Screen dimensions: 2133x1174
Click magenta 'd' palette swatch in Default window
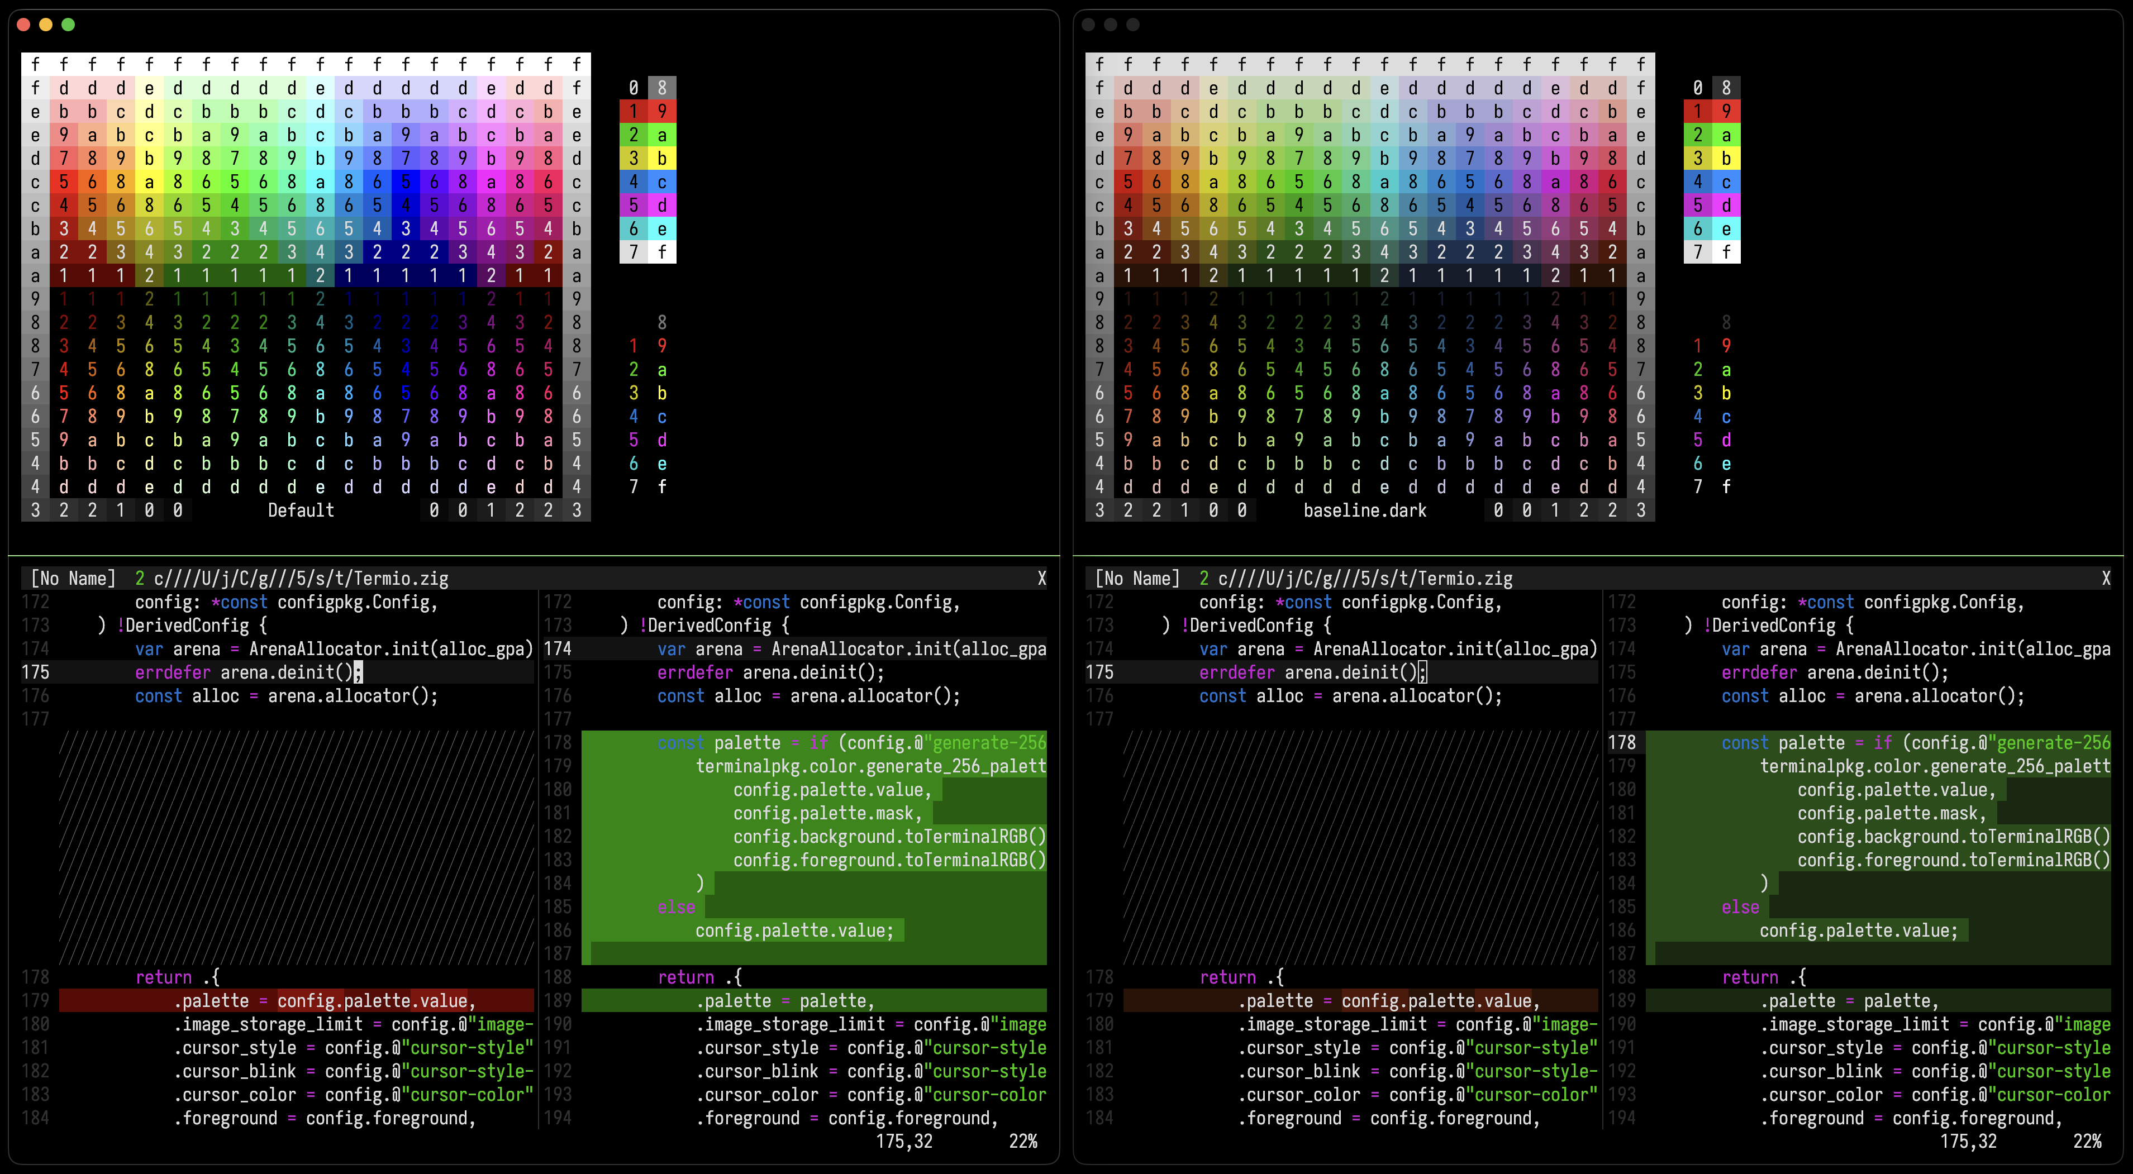(661, 204)
